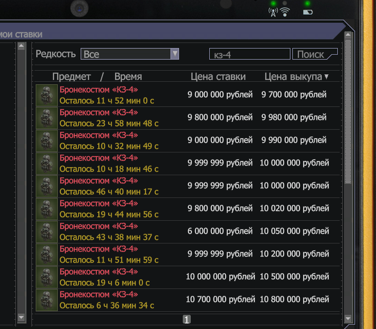Go to page 1 of results
The image size is (376, 329).
[187, 319]
